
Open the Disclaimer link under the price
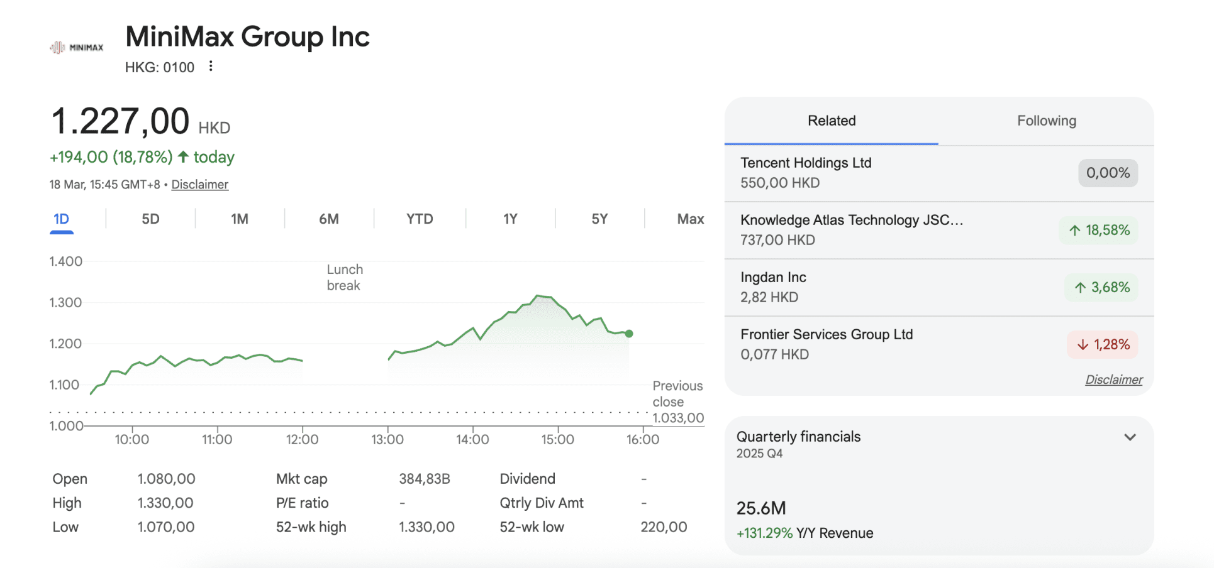click(x=199, y=185)
